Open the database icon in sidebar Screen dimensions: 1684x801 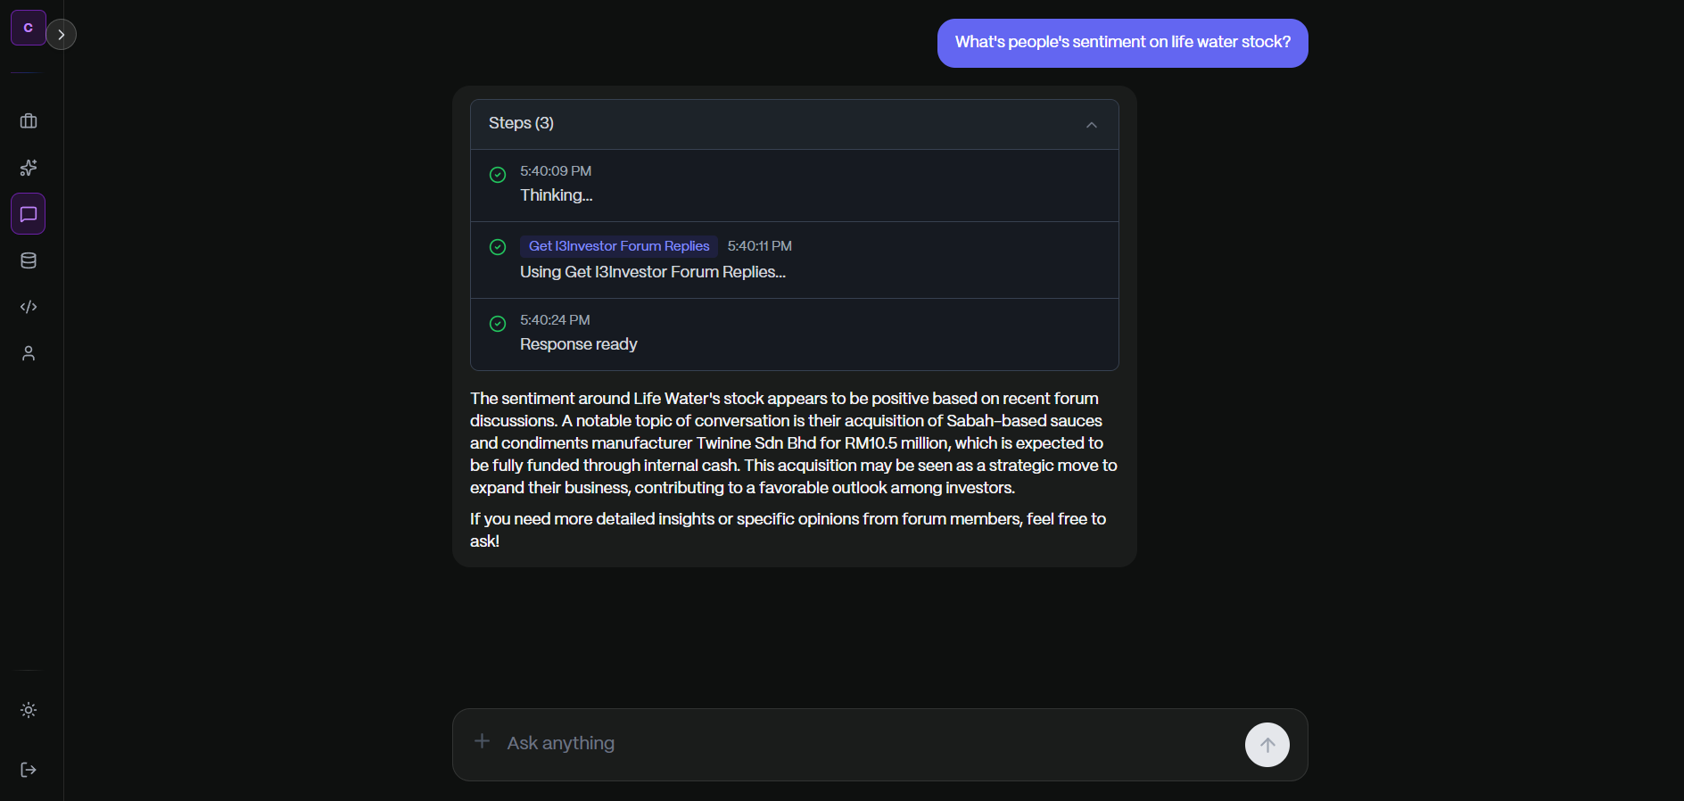click(29, 260)
